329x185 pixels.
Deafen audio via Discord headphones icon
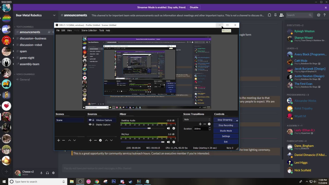tap(47, 173)
